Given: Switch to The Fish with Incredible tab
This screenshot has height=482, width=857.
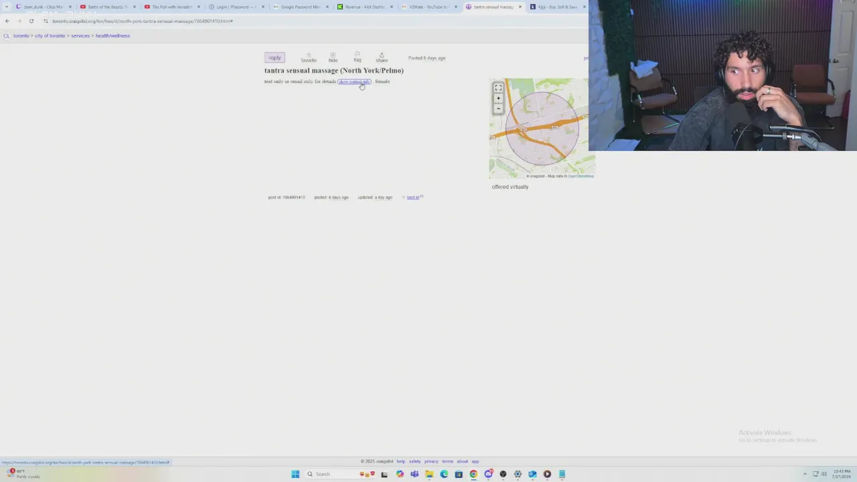Looking at the screenshot, I should (172, 7).
